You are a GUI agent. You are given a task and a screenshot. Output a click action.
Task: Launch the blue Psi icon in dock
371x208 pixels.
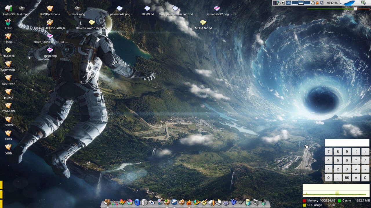tap(233, 202)
